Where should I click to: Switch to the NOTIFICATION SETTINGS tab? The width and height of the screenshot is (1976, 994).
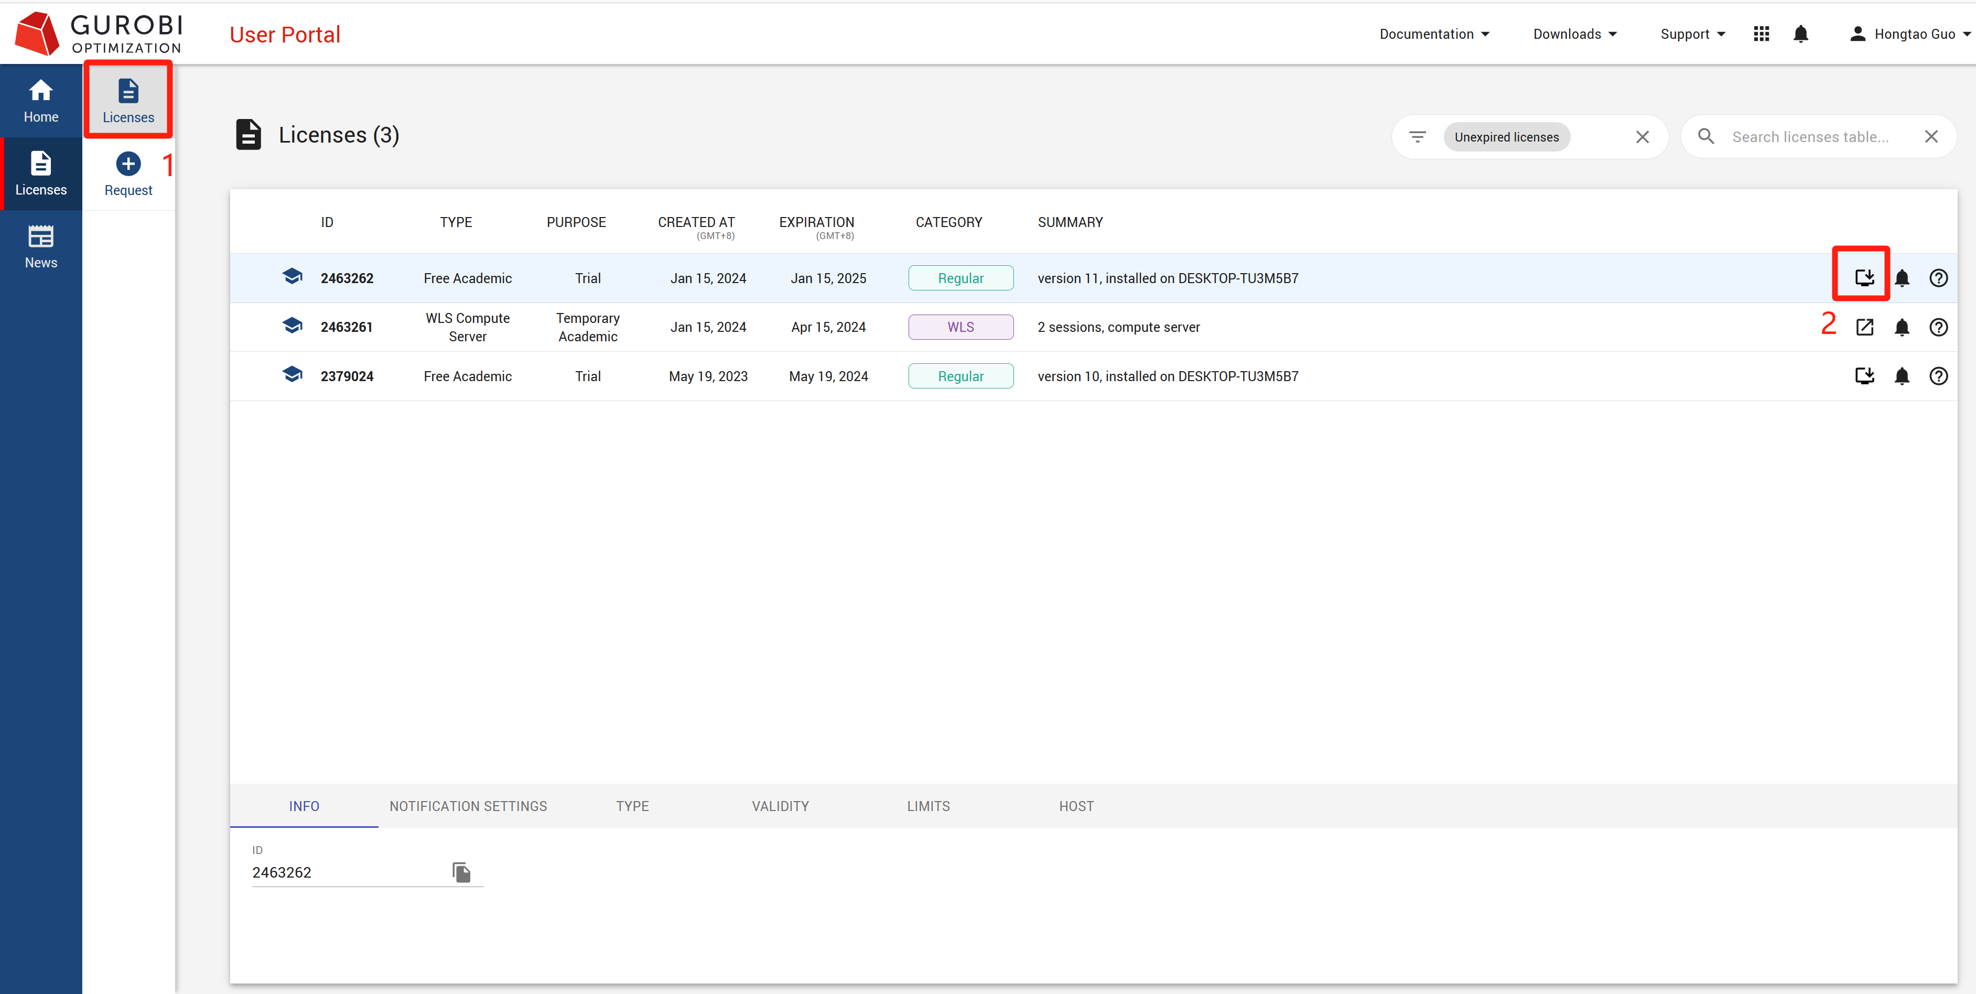[x=468, y=805]
